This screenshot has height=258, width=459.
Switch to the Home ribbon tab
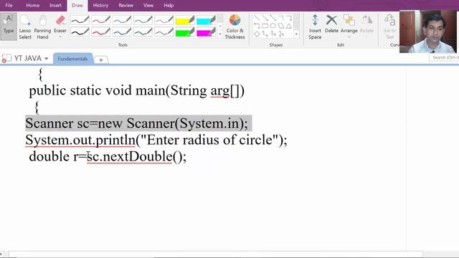click(x=33, y=5)
